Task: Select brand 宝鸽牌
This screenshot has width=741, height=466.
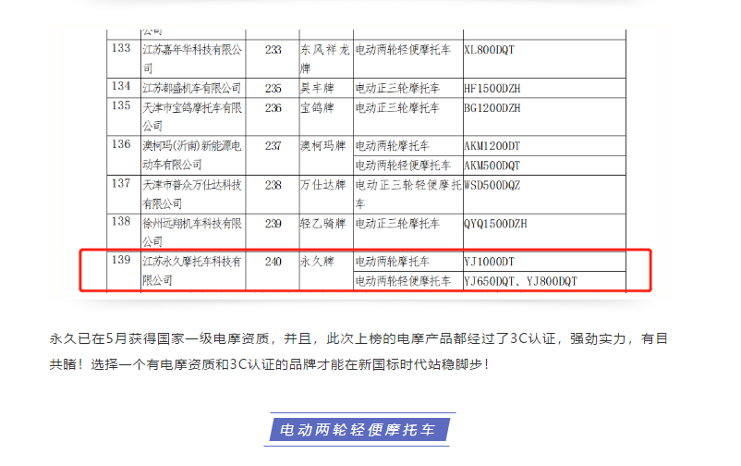Action: [317, 108]
